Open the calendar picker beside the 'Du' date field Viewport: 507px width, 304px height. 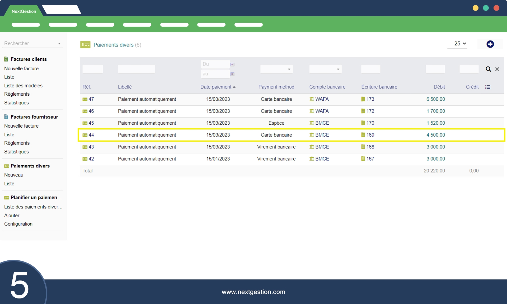point(232,64)
